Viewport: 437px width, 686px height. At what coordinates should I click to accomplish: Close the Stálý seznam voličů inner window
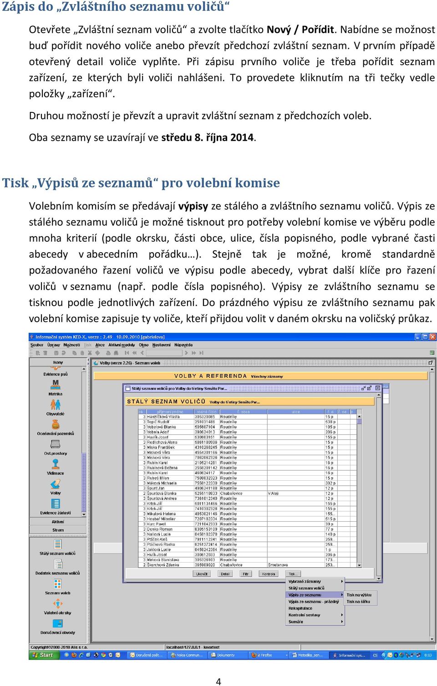click(x=378, y=388)
